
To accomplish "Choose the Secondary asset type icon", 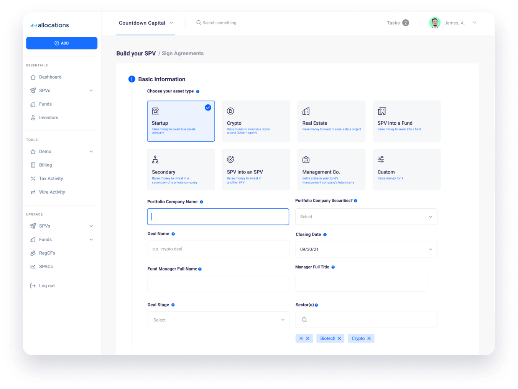I will click(155, 159).
